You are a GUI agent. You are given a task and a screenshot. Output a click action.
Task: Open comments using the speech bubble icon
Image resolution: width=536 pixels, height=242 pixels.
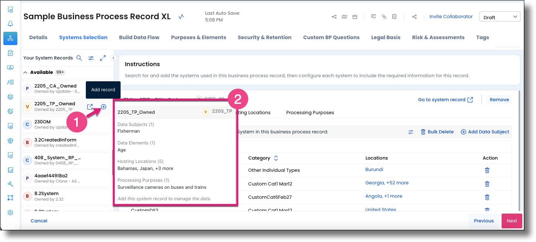click(x=373, y=16)
